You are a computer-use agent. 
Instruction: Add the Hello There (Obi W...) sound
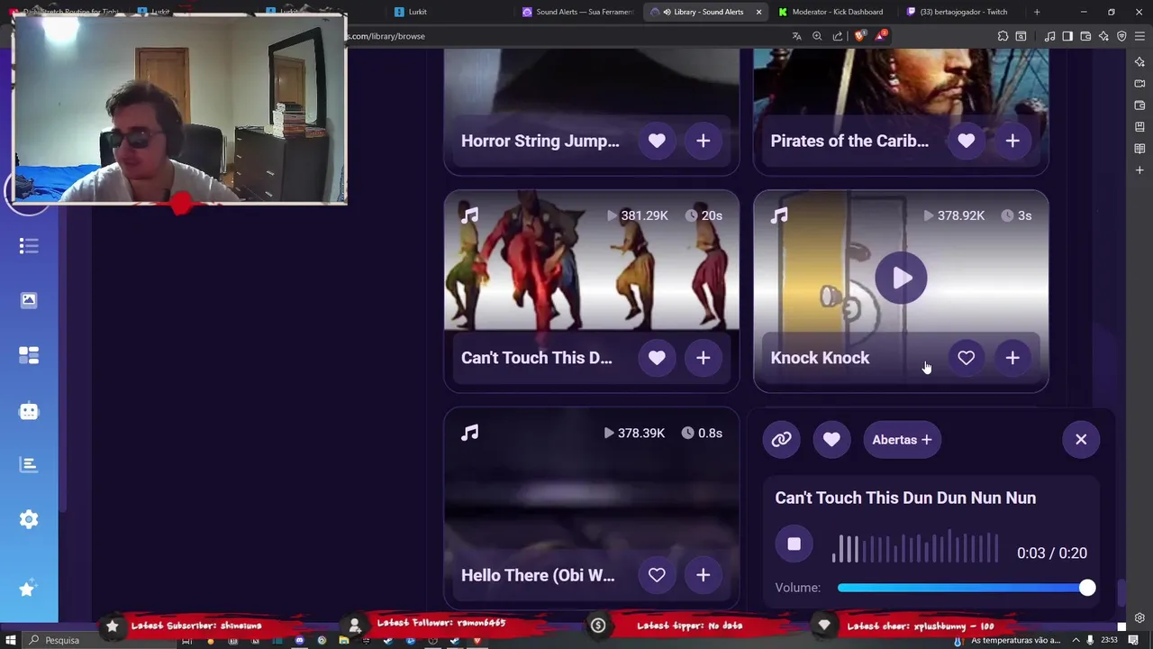pyautogui.click(x=704, y=575)
